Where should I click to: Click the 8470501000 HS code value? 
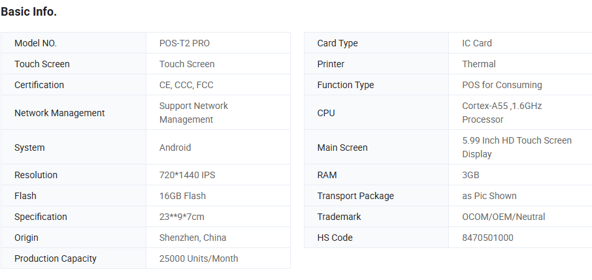487,238
